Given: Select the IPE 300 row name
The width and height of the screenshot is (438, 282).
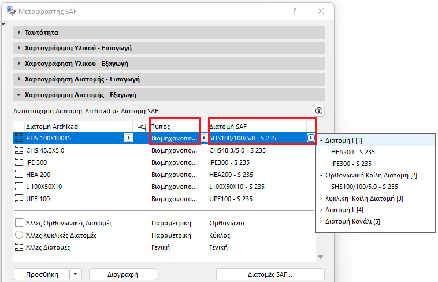Looking at the screenshot, I should point(36,162).
